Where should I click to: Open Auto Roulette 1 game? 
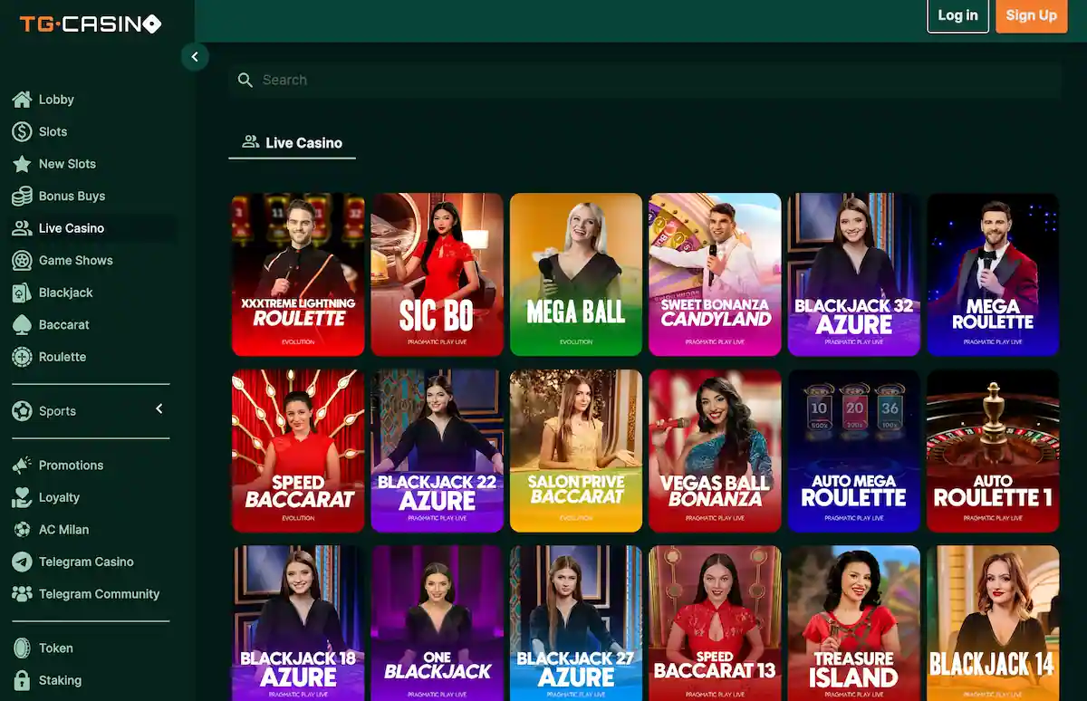[993, 450]
